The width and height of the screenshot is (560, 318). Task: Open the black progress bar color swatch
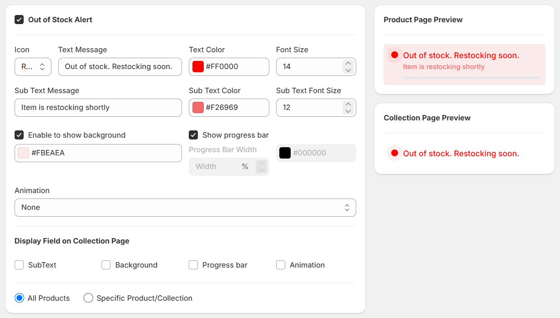[285, 153]
